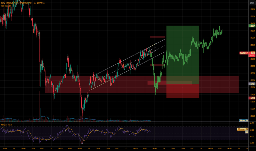Click the Volume MA label

243,120
